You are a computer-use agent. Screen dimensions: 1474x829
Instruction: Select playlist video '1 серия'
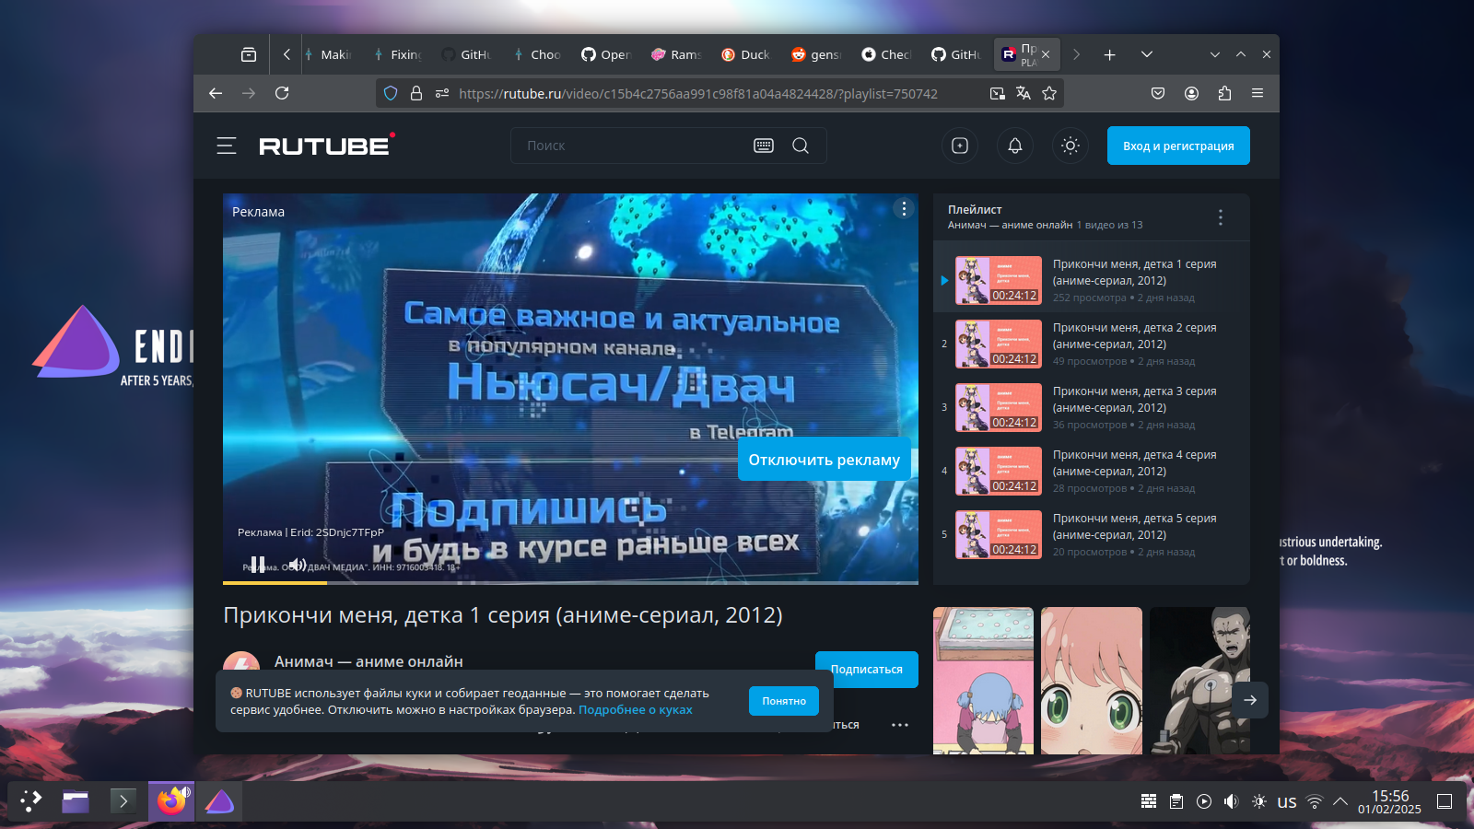[x=1094, y=280]
